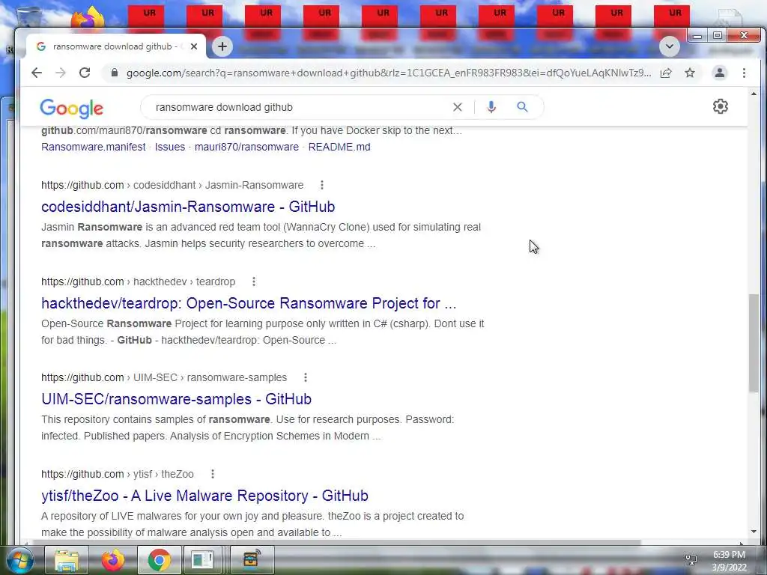Focus the Google search input field
The height and width of the screenshot is (575, 767).
[298, 107]
